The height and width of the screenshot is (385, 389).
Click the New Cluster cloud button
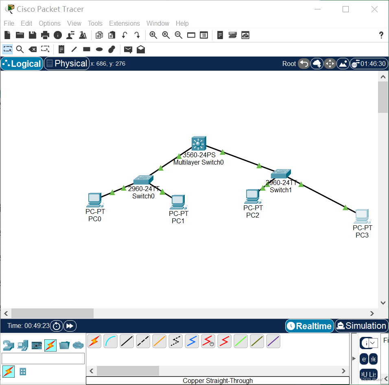pos(317,64)
